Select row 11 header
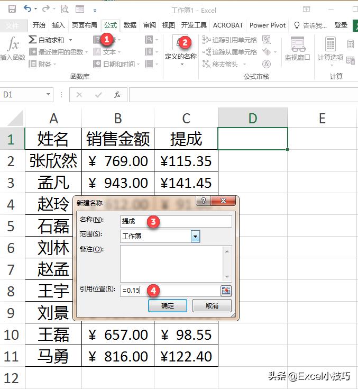This screenshot has width=358, height=389. [12, 356]
